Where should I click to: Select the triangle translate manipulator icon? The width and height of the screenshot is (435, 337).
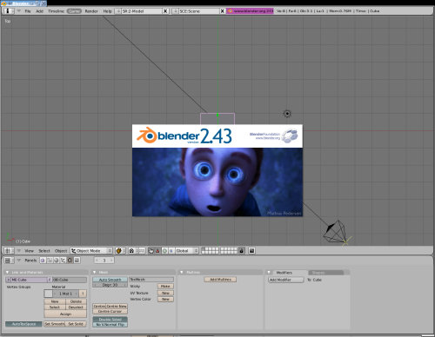[x=157, y=251]
